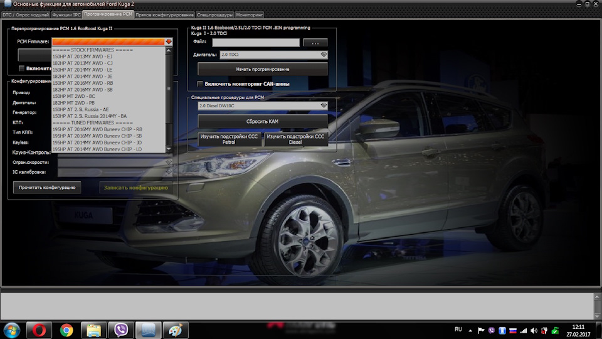Pick 150HP AT 2016MY AWD - RB
Viewport: 602px width, 339px height.
(x=108, y=83)
